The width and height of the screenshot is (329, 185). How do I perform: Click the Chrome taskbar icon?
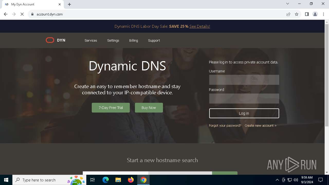(x=143, y=180)
